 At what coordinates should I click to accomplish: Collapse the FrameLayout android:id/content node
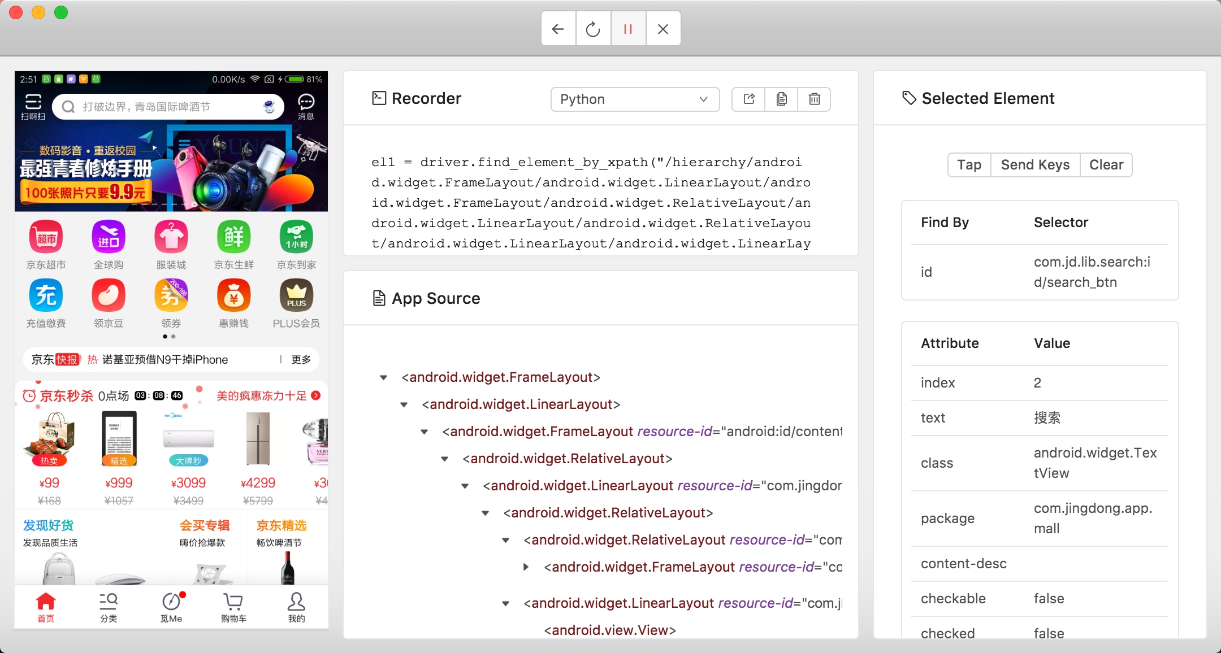[x=425, y=432]
